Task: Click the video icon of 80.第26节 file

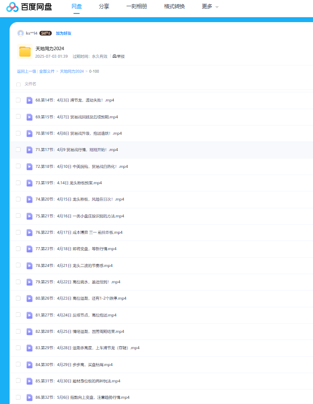Action: 29,298
